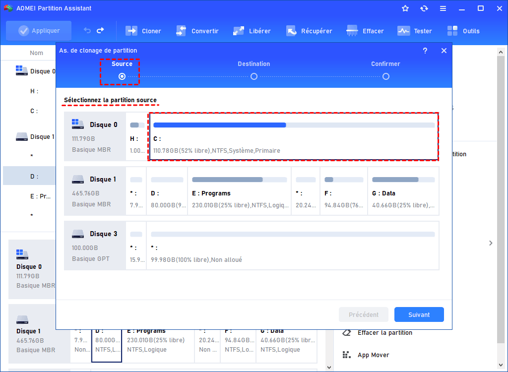
Task: Select partition D: 80.00GB in wizard
Action: point(167,191)
